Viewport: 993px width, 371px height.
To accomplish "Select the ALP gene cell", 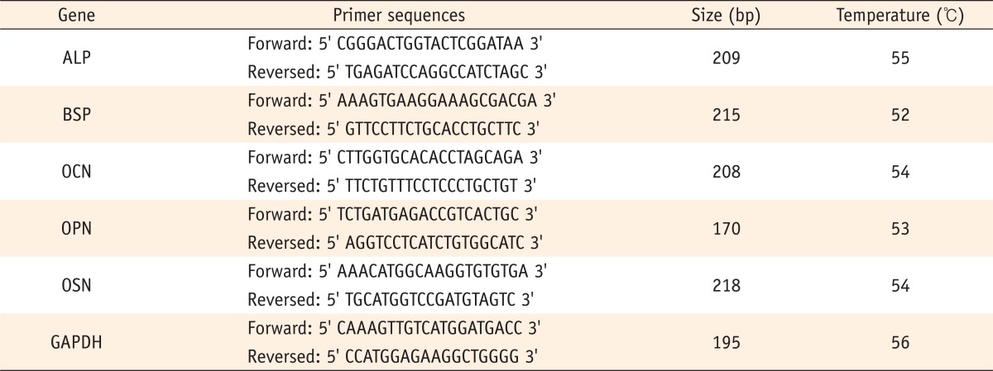I will (75, 58).
